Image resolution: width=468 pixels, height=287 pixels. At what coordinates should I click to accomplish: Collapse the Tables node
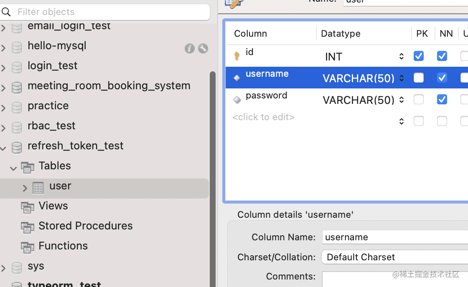[x=13, y=169]
